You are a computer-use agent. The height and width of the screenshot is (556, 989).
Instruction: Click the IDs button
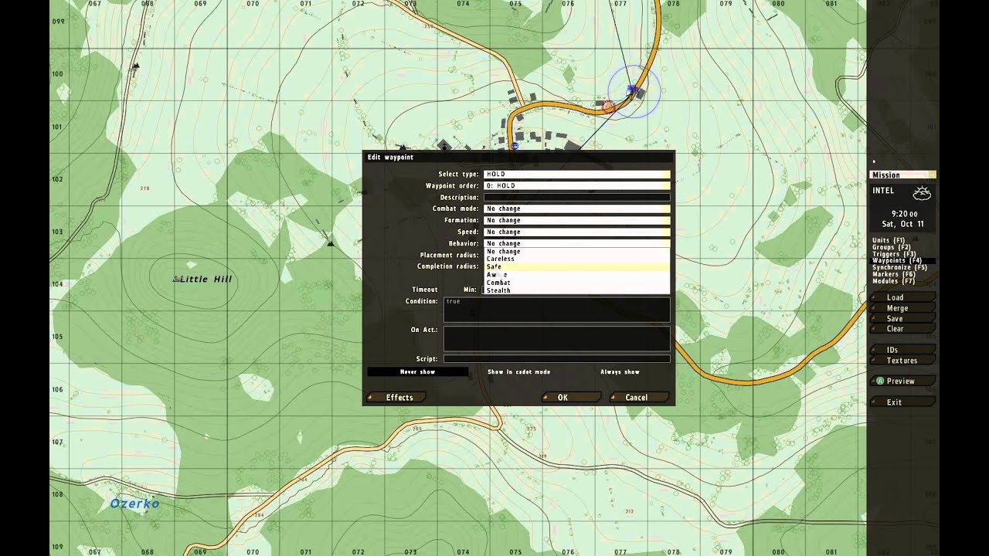tap(902, 350)
